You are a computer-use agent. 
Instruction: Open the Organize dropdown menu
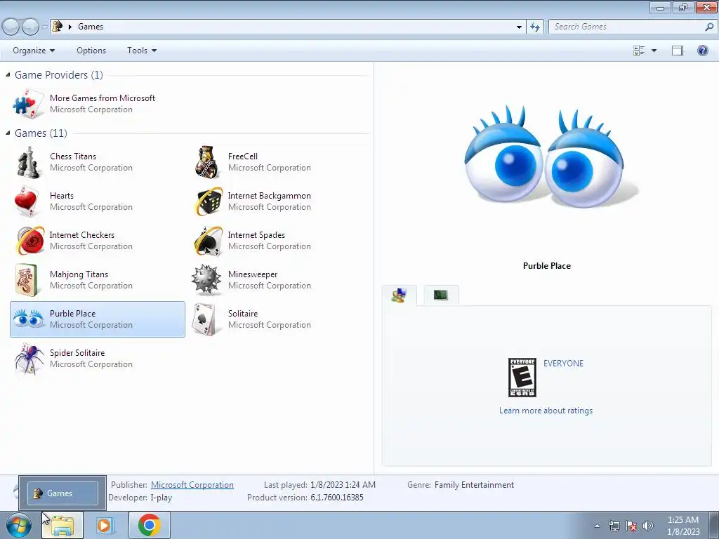tap(34, 51)
